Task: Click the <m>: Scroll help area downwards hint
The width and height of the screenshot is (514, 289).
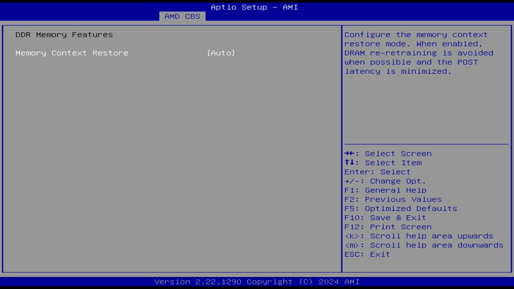Action: tap(424, 245)
